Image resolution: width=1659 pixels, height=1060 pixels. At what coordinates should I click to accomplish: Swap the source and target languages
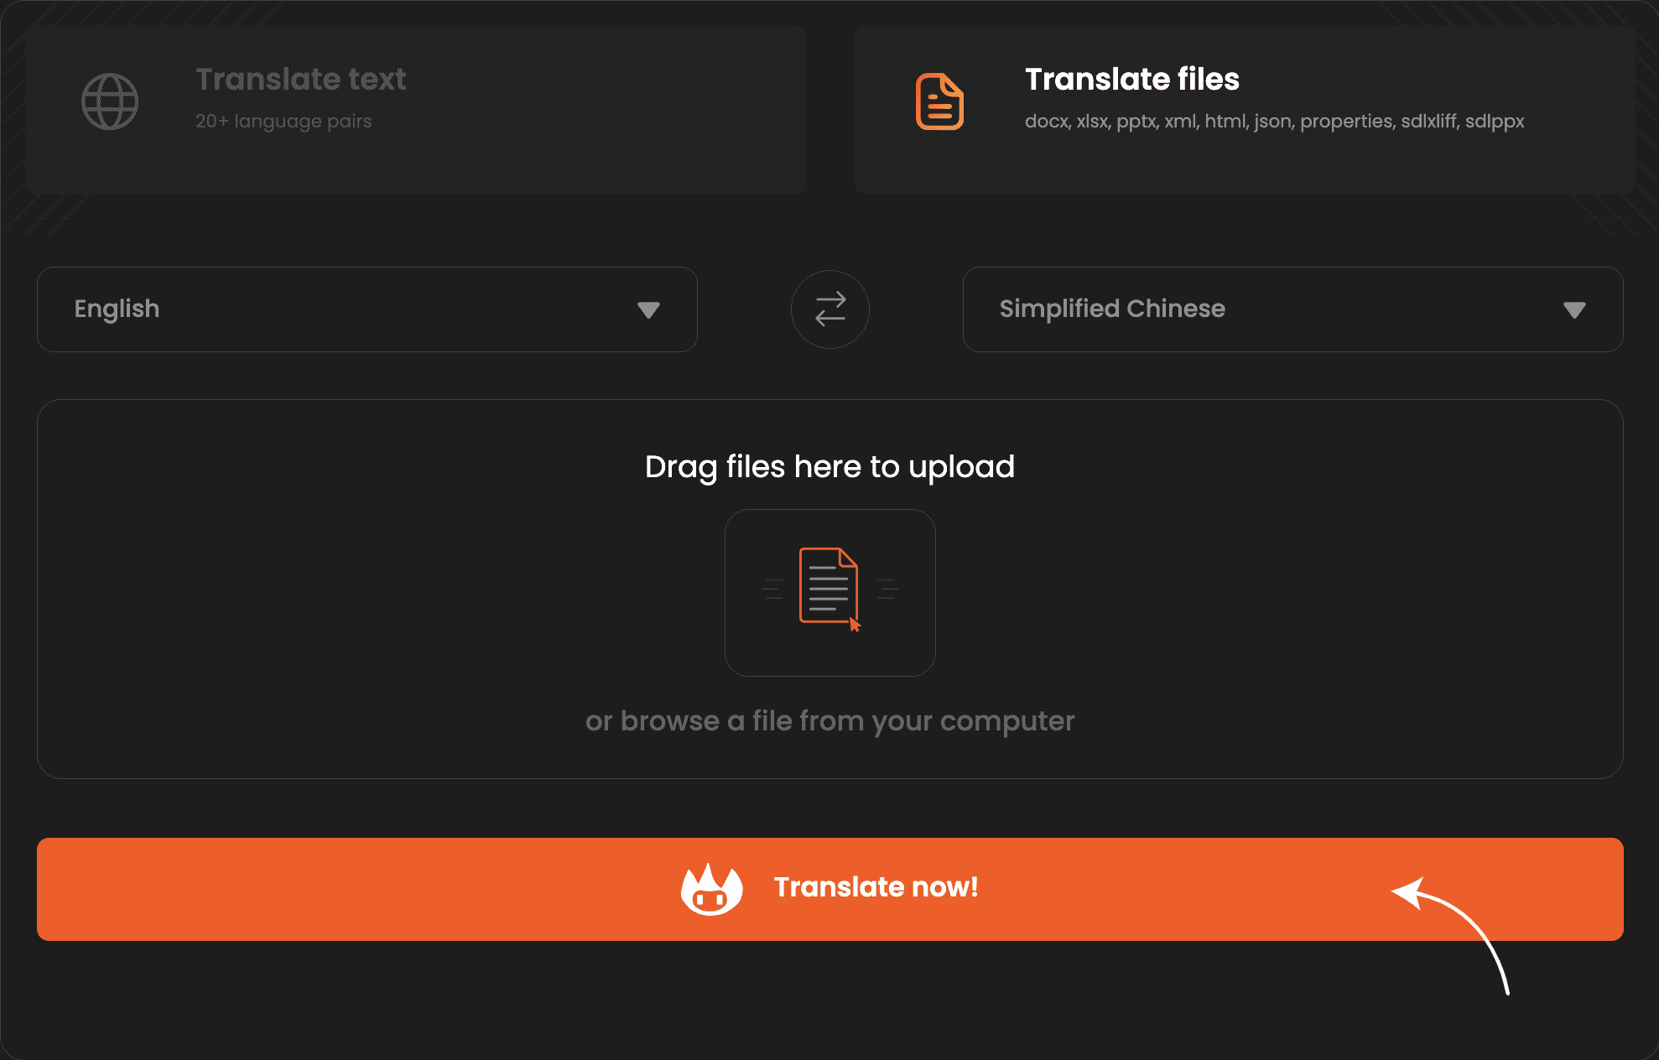pyautogui.click(x=829, y=309)
